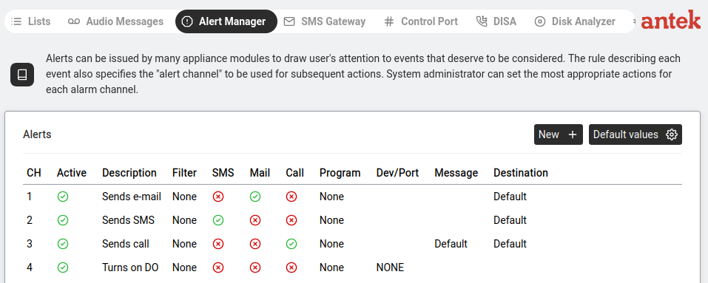Switch to Disk Analyzer tab
This screenshot has height=283, width=708.
575,21
